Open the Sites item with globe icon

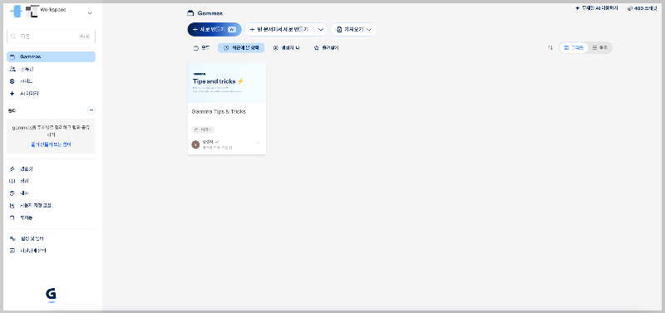pyautogui.click(x=52, y=81)
